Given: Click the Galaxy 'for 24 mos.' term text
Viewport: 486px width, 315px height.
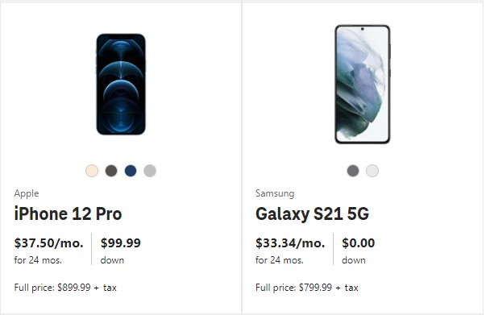Looking at the screenshot, I should click(280, 260).
